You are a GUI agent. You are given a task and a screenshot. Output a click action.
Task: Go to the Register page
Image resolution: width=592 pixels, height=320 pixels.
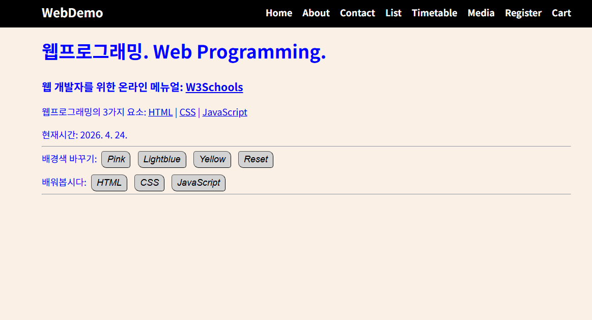523,13
